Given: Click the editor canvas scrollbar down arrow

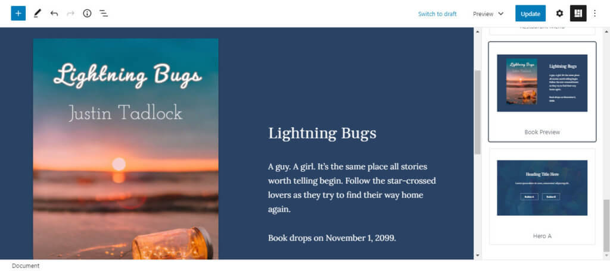Looking at the screenshot, I should (x=478, y=255).
